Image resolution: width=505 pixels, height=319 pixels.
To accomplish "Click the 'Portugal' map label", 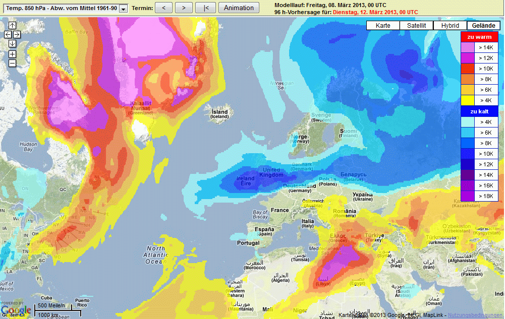I will click(248, 243).
